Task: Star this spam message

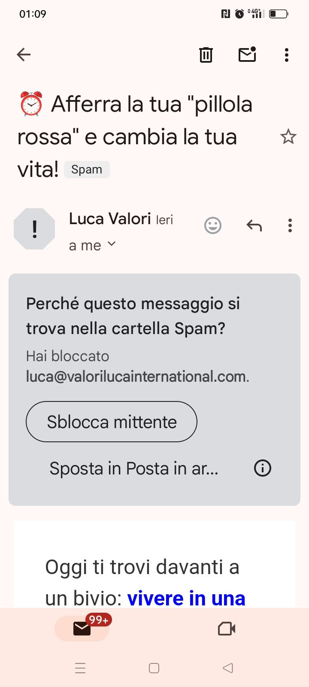Action: (x=288, y=137)
